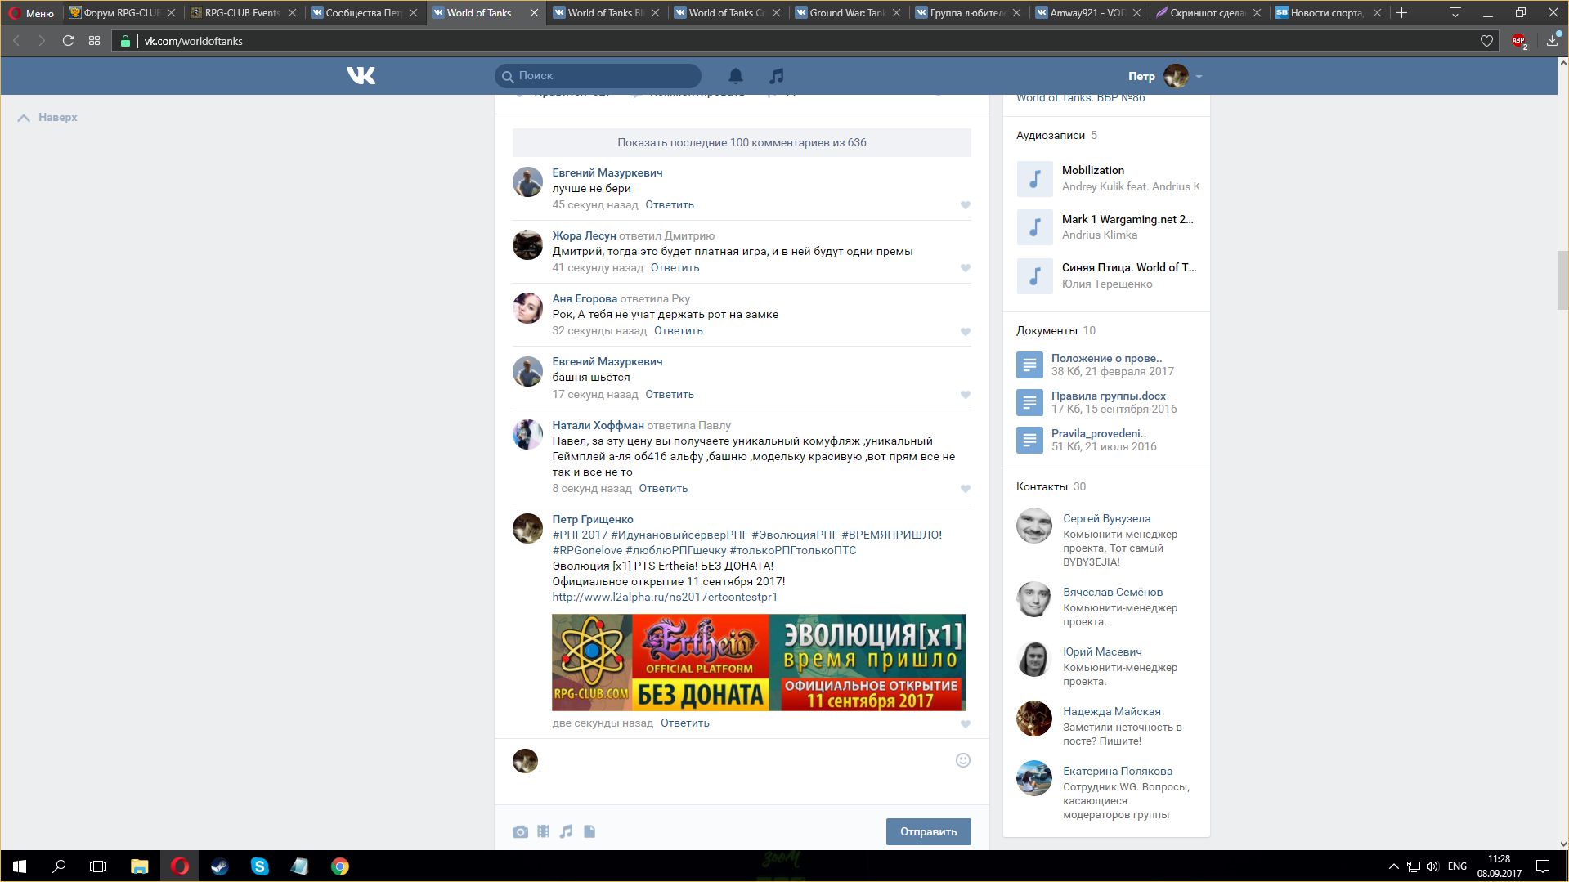Play Mark 1 Wargaming.net audio track
Screen dimensions: 1569x882
coord(1034,227)
